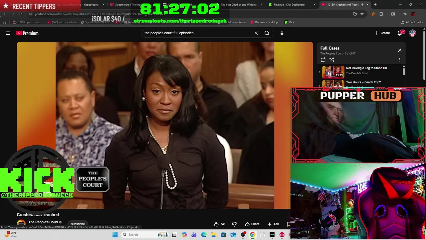Screen dimensions: 426x240
Task: Open the Chrome apps grid icon
Action: (4, 22)
